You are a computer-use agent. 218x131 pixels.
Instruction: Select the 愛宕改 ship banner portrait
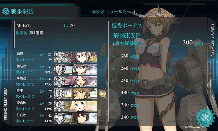click(75, 106)
